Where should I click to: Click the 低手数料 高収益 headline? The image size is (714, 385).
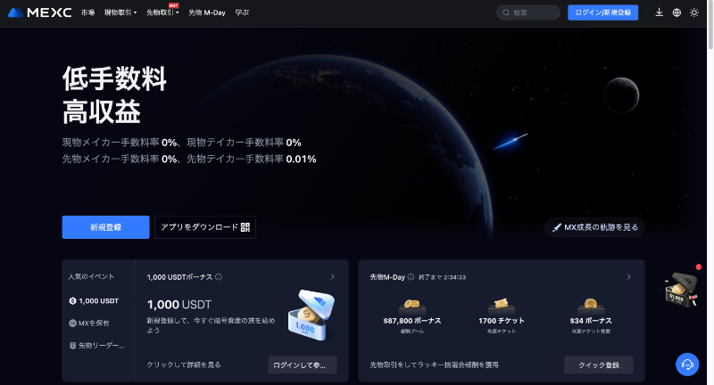pyautogui.click(x=114, y=95)
